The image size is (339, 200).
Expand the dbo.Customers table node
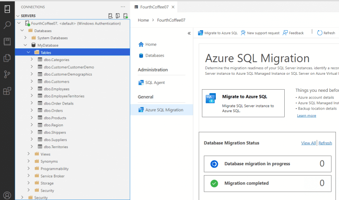(32, 81)
